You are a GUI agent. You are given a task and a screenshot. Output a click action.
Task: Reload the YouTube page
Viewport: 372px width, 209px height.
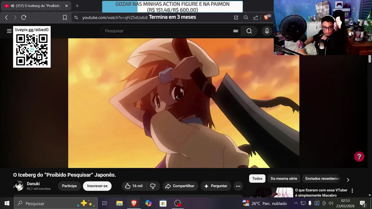[24, 17]
